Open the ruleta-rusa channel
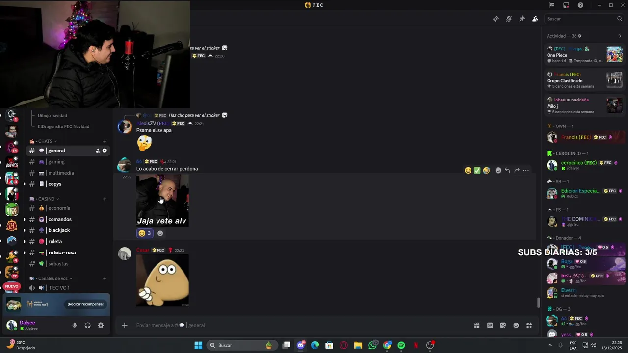This screenshot has width=628, height=353. click(68, 252)
